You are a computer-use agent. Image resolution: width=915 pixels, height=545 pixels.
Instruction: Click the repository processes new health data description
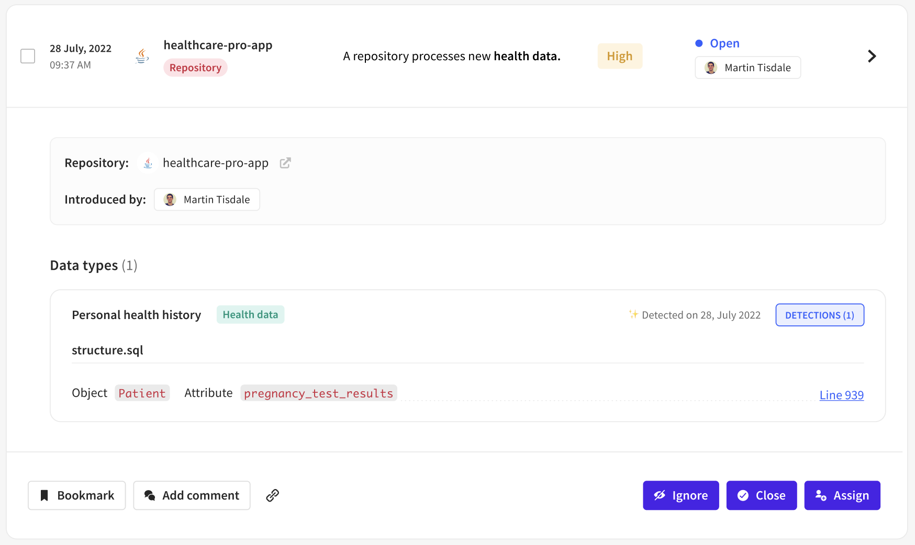[452, 56]
